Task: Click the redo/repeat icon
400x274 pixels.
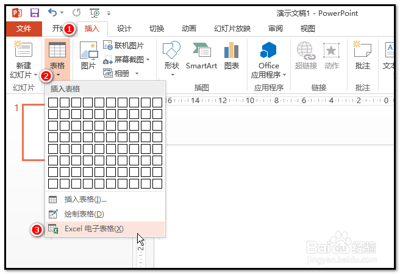Action: point(77,12)
